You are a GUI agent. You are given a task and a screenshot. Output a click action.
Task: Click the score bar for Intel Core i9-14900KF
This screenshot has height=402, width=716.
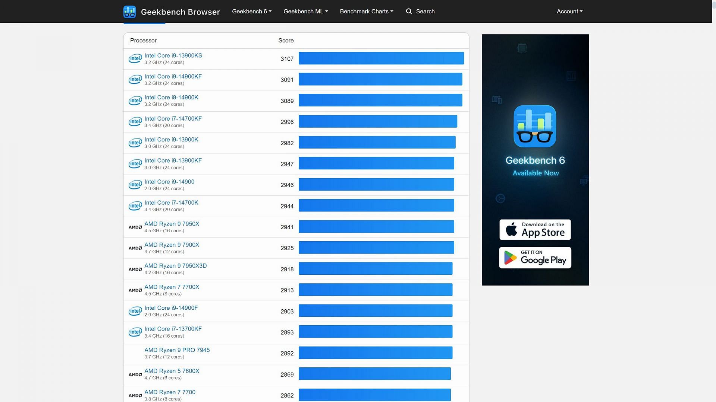click(381, 79)
